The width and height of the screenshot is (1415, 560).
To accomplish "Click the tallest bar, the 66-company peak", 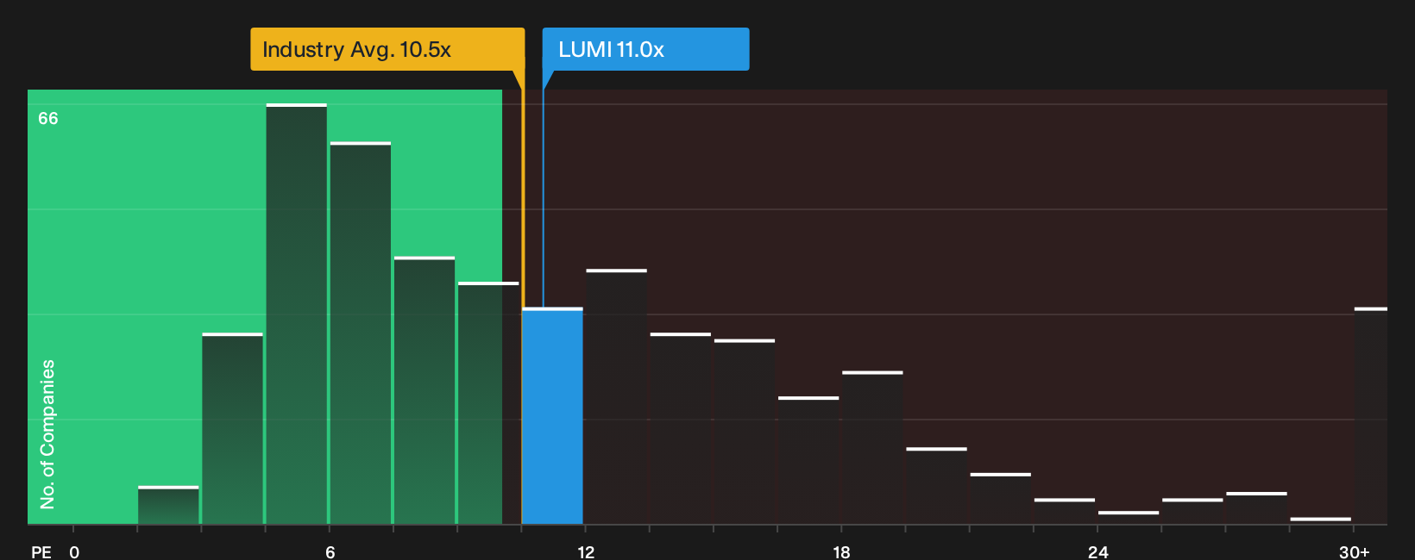I will click(297, 314).
